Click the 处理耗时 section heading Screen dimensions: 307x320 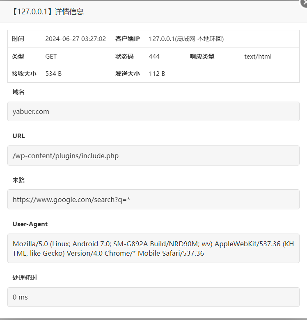tap(25, 277)
